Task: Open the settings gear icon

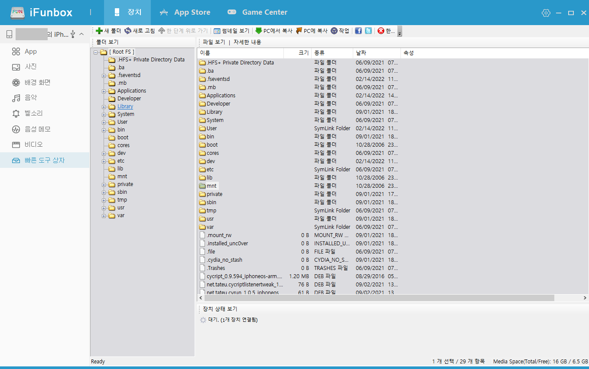Action: click(x=546, y=13)
